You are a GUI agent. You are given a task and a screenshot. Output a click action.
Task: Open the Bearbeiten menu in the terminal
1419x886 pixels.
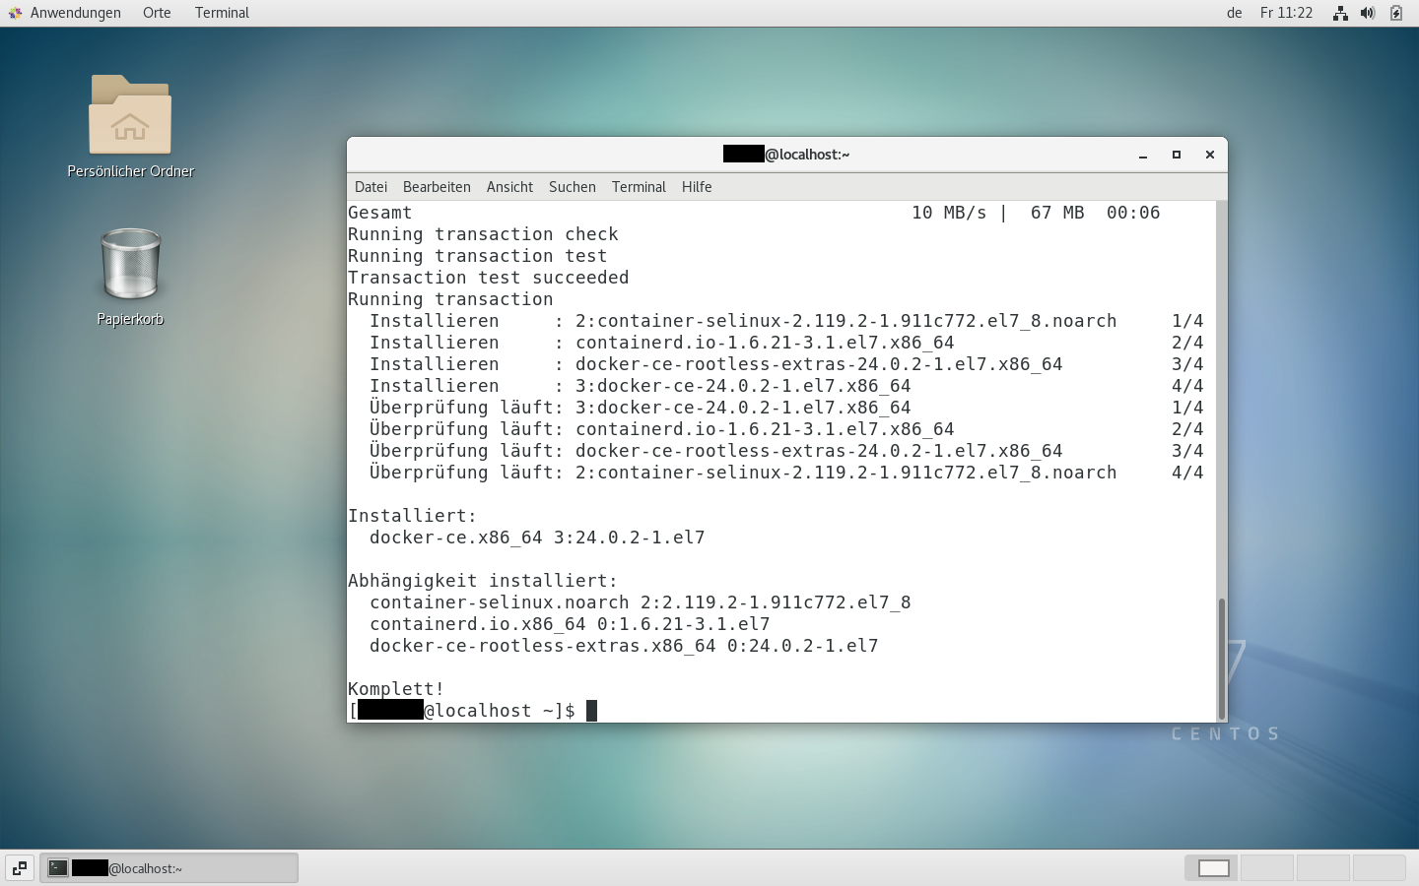[437, 187]
